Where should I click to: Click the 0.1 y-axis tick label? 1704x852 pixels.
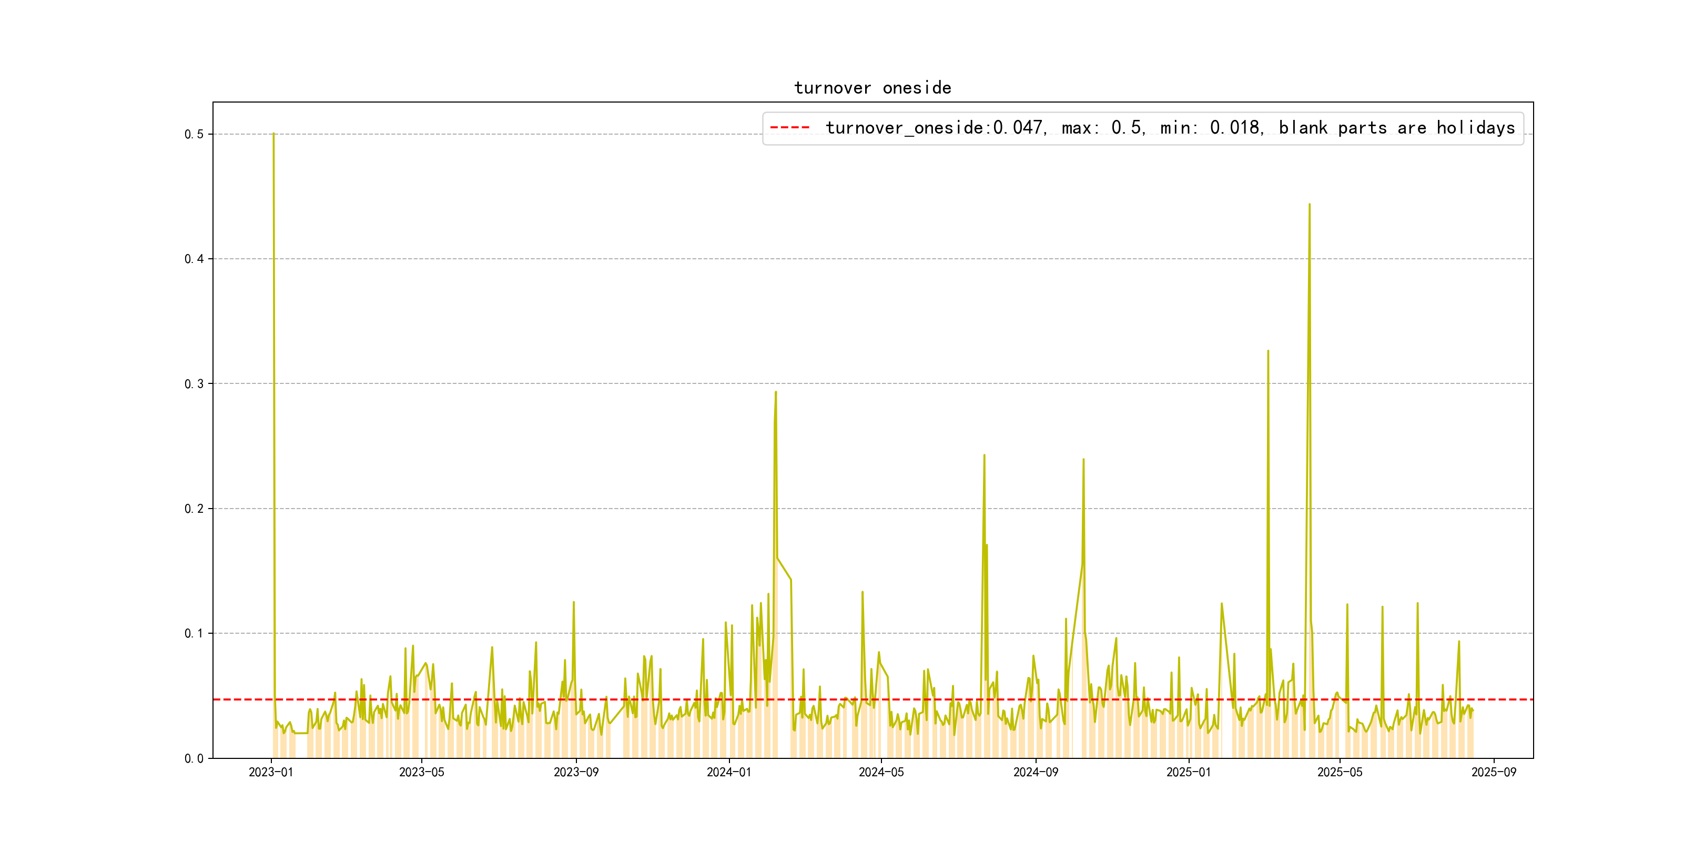pos(194,633)
